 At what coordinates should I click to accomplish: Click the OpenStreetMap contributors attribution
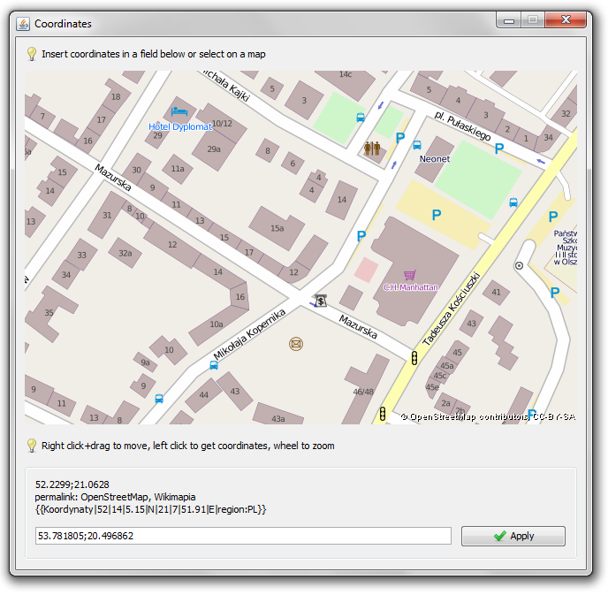click(x=488, y=416)
